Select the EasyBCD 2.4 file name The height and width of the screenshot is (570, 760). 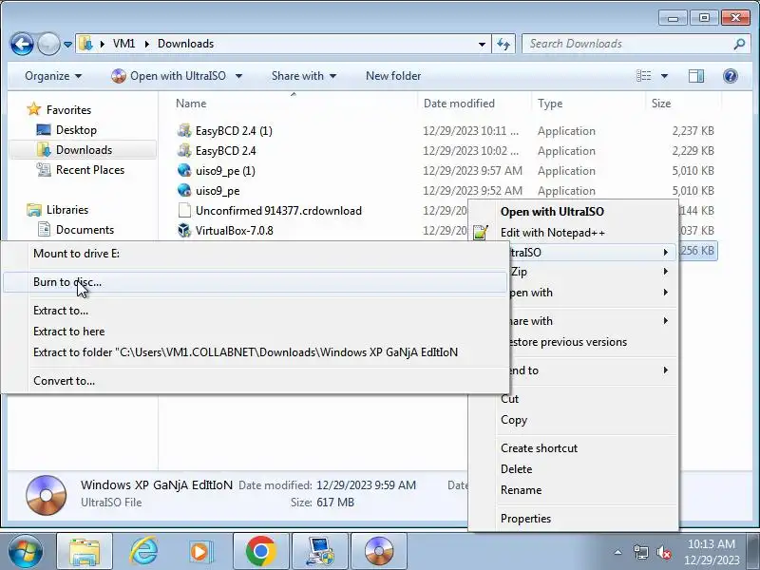[226, 151]
